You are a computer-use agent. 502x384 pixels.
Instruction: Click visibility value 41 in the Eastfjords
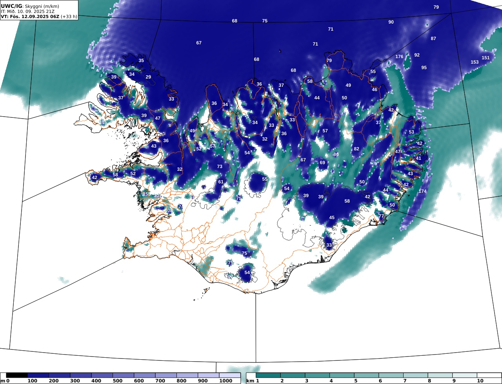coord(418,158)
